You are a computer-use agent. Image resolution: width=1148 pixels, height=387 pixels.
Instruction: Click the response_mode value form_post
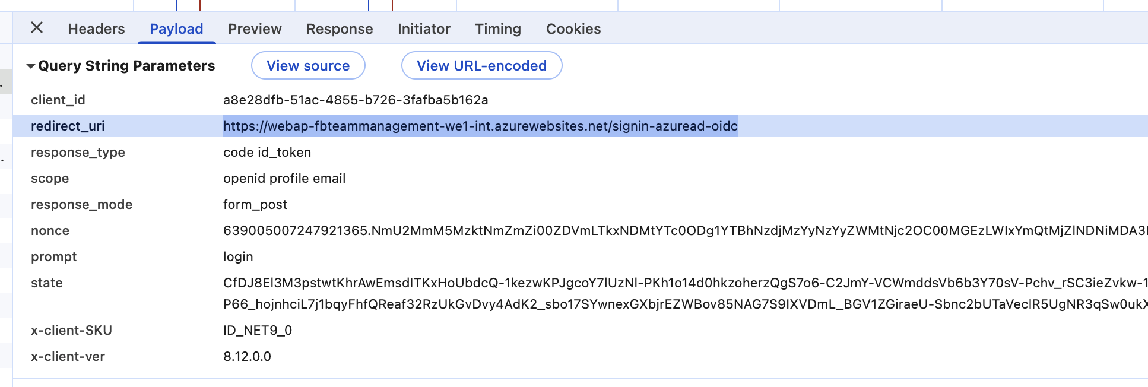[255, 204]
